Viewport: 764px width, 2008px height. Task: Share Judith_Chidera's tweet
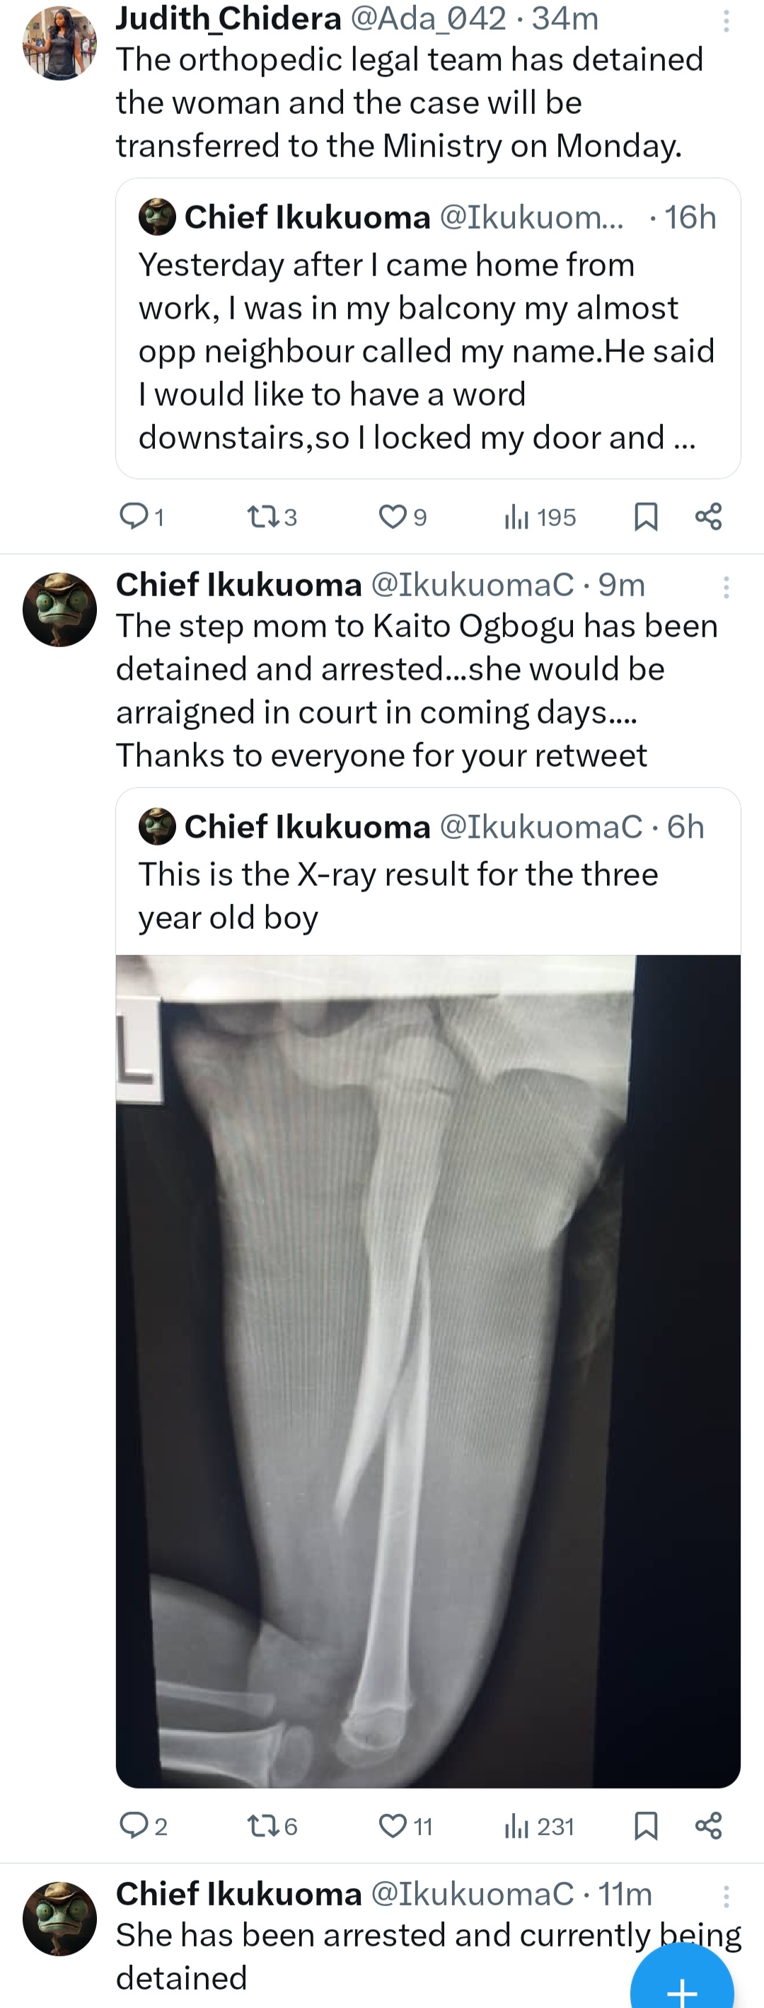coord(708,516)
